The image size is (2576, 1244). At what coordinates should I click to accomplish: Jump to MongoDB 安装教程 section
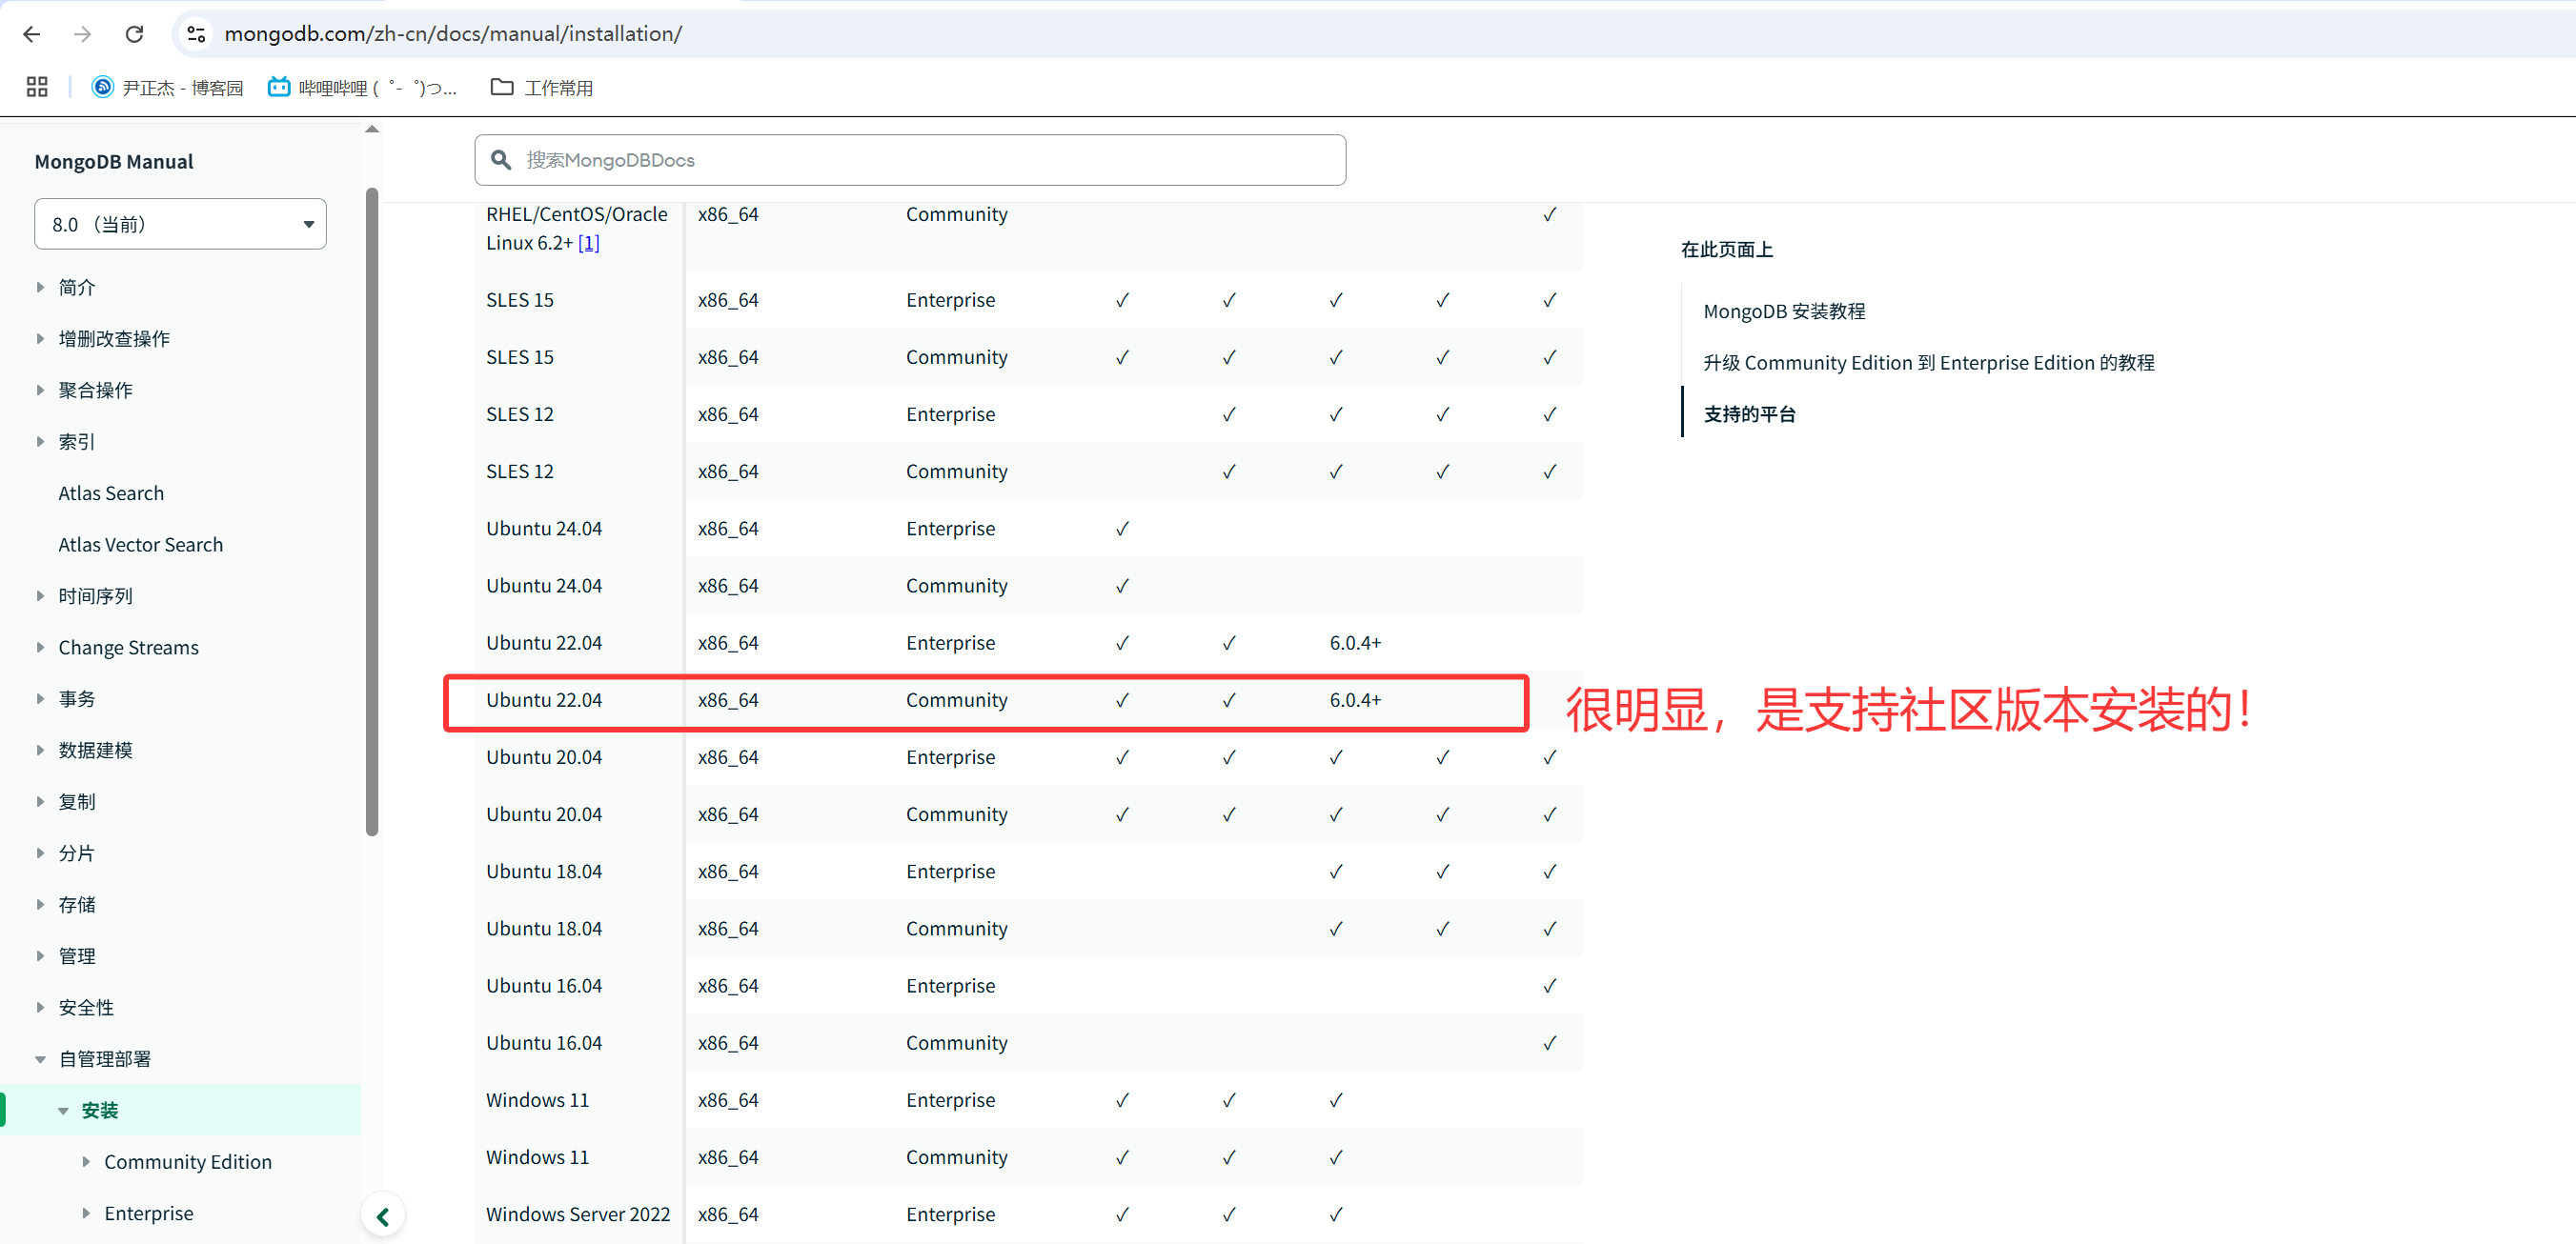(1783, 311)
